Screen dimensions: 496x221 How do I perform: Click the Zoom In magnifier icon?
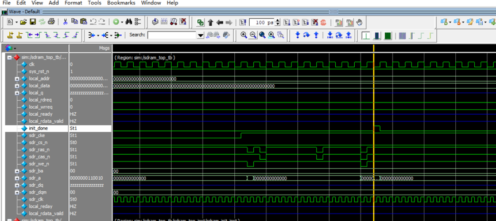[x=243, y=35]
